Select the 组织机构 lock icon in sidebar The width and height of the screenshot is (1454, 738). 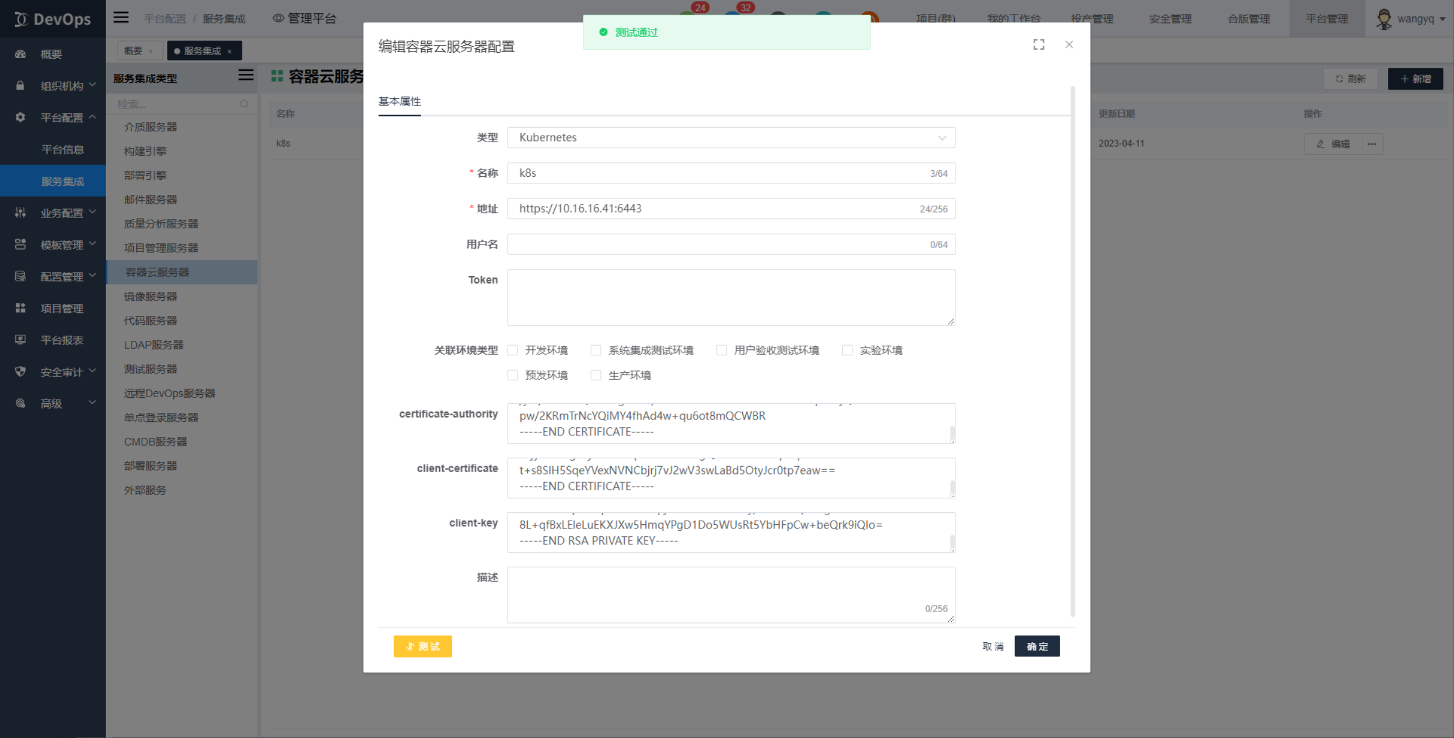(x=20, y=85)
